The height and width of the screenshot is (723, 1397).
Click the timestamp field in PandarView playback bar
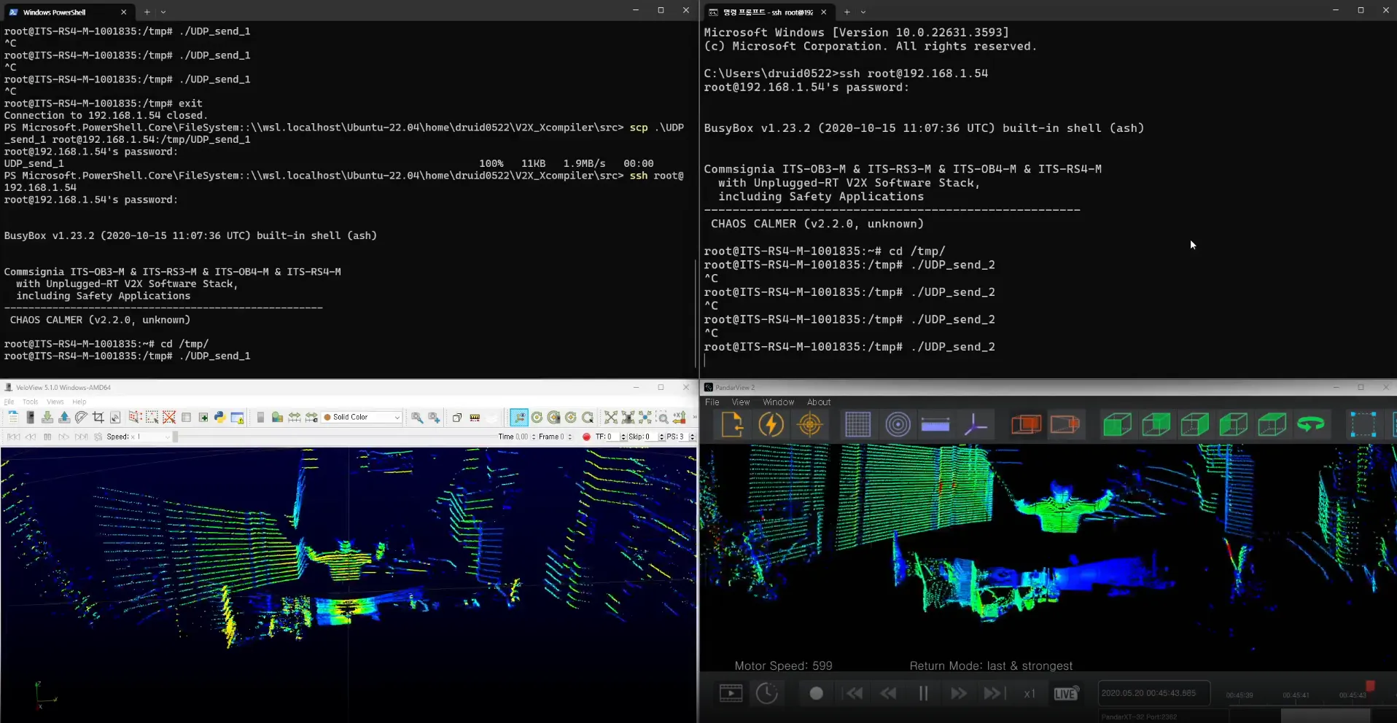1153,693
